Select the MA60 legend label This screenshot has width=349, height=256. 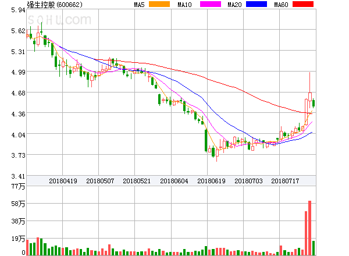tap(281, 5)
